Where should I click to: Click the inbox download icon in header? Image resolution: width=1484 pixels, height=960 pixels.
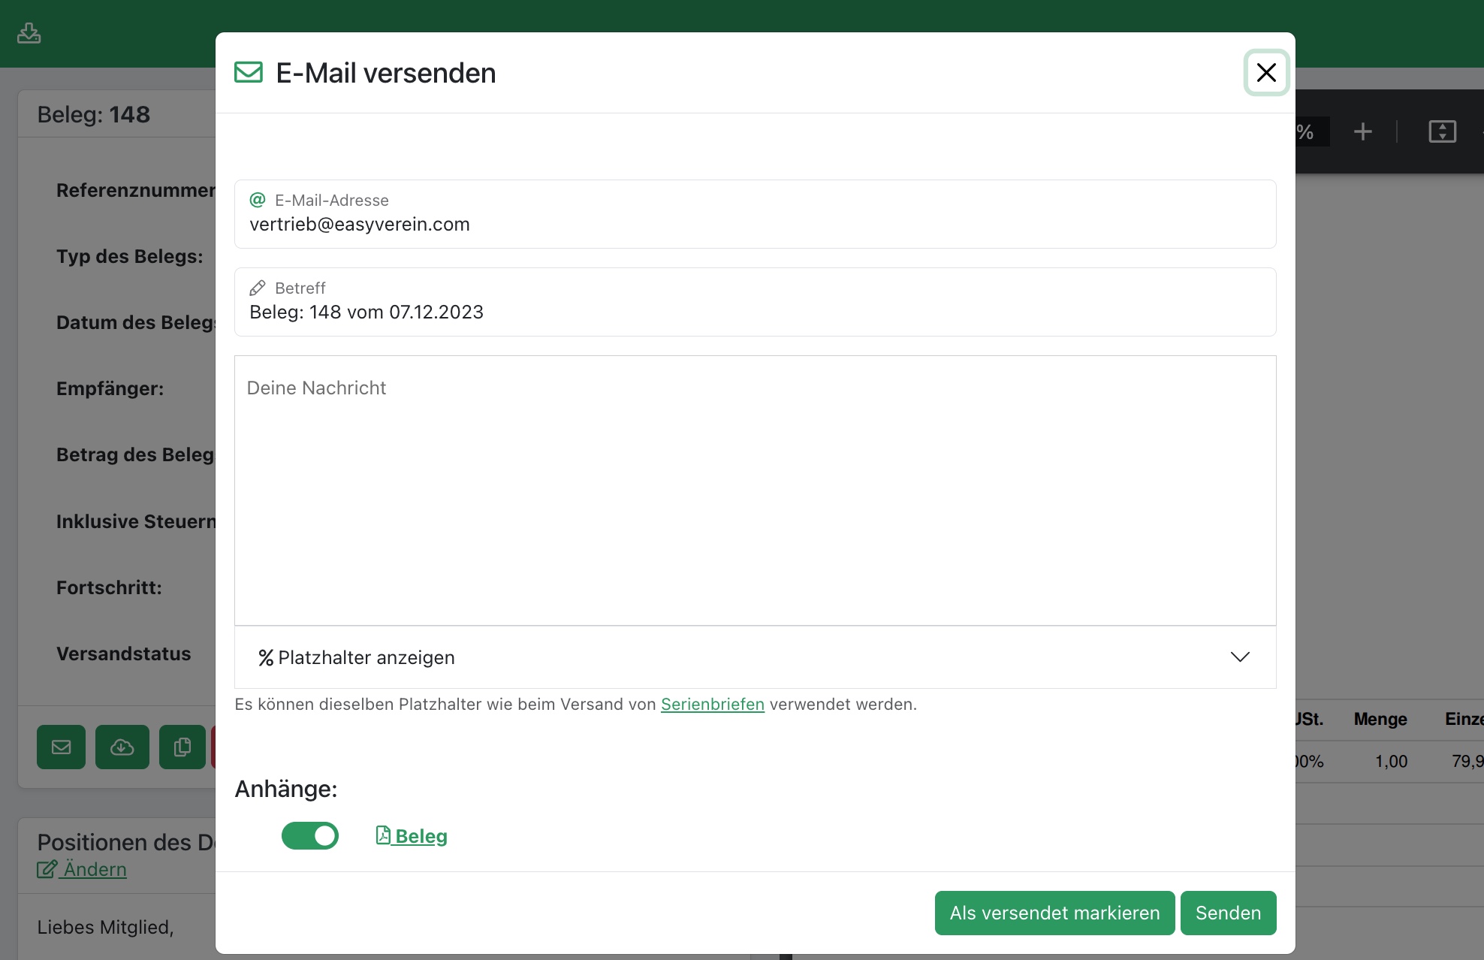click(x=29, y=33)
